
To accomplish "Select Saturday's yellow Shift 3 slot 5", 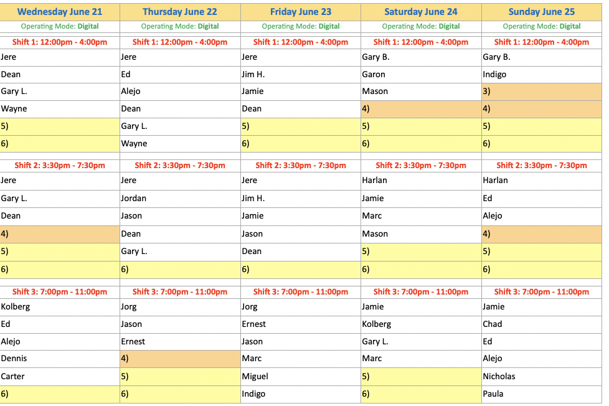I will pos(421,377).
